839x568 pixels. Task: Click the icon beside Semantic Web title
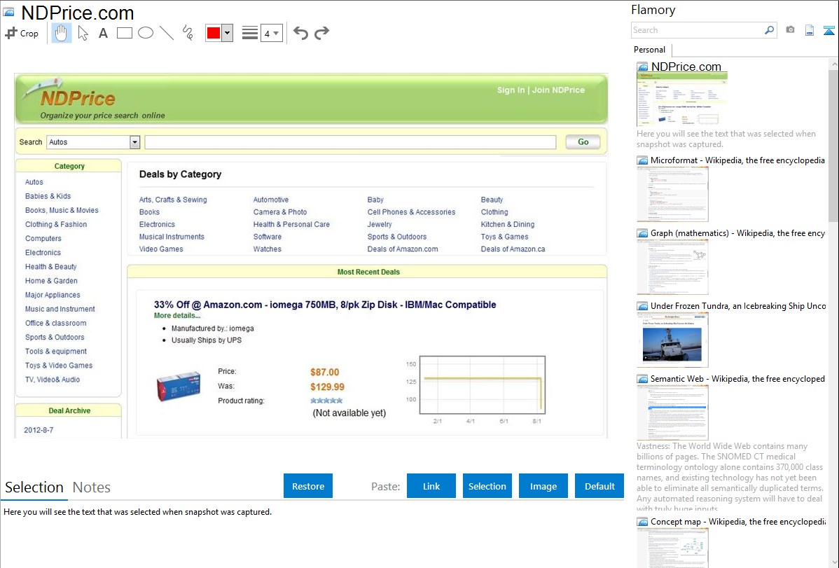click(643, 379)
